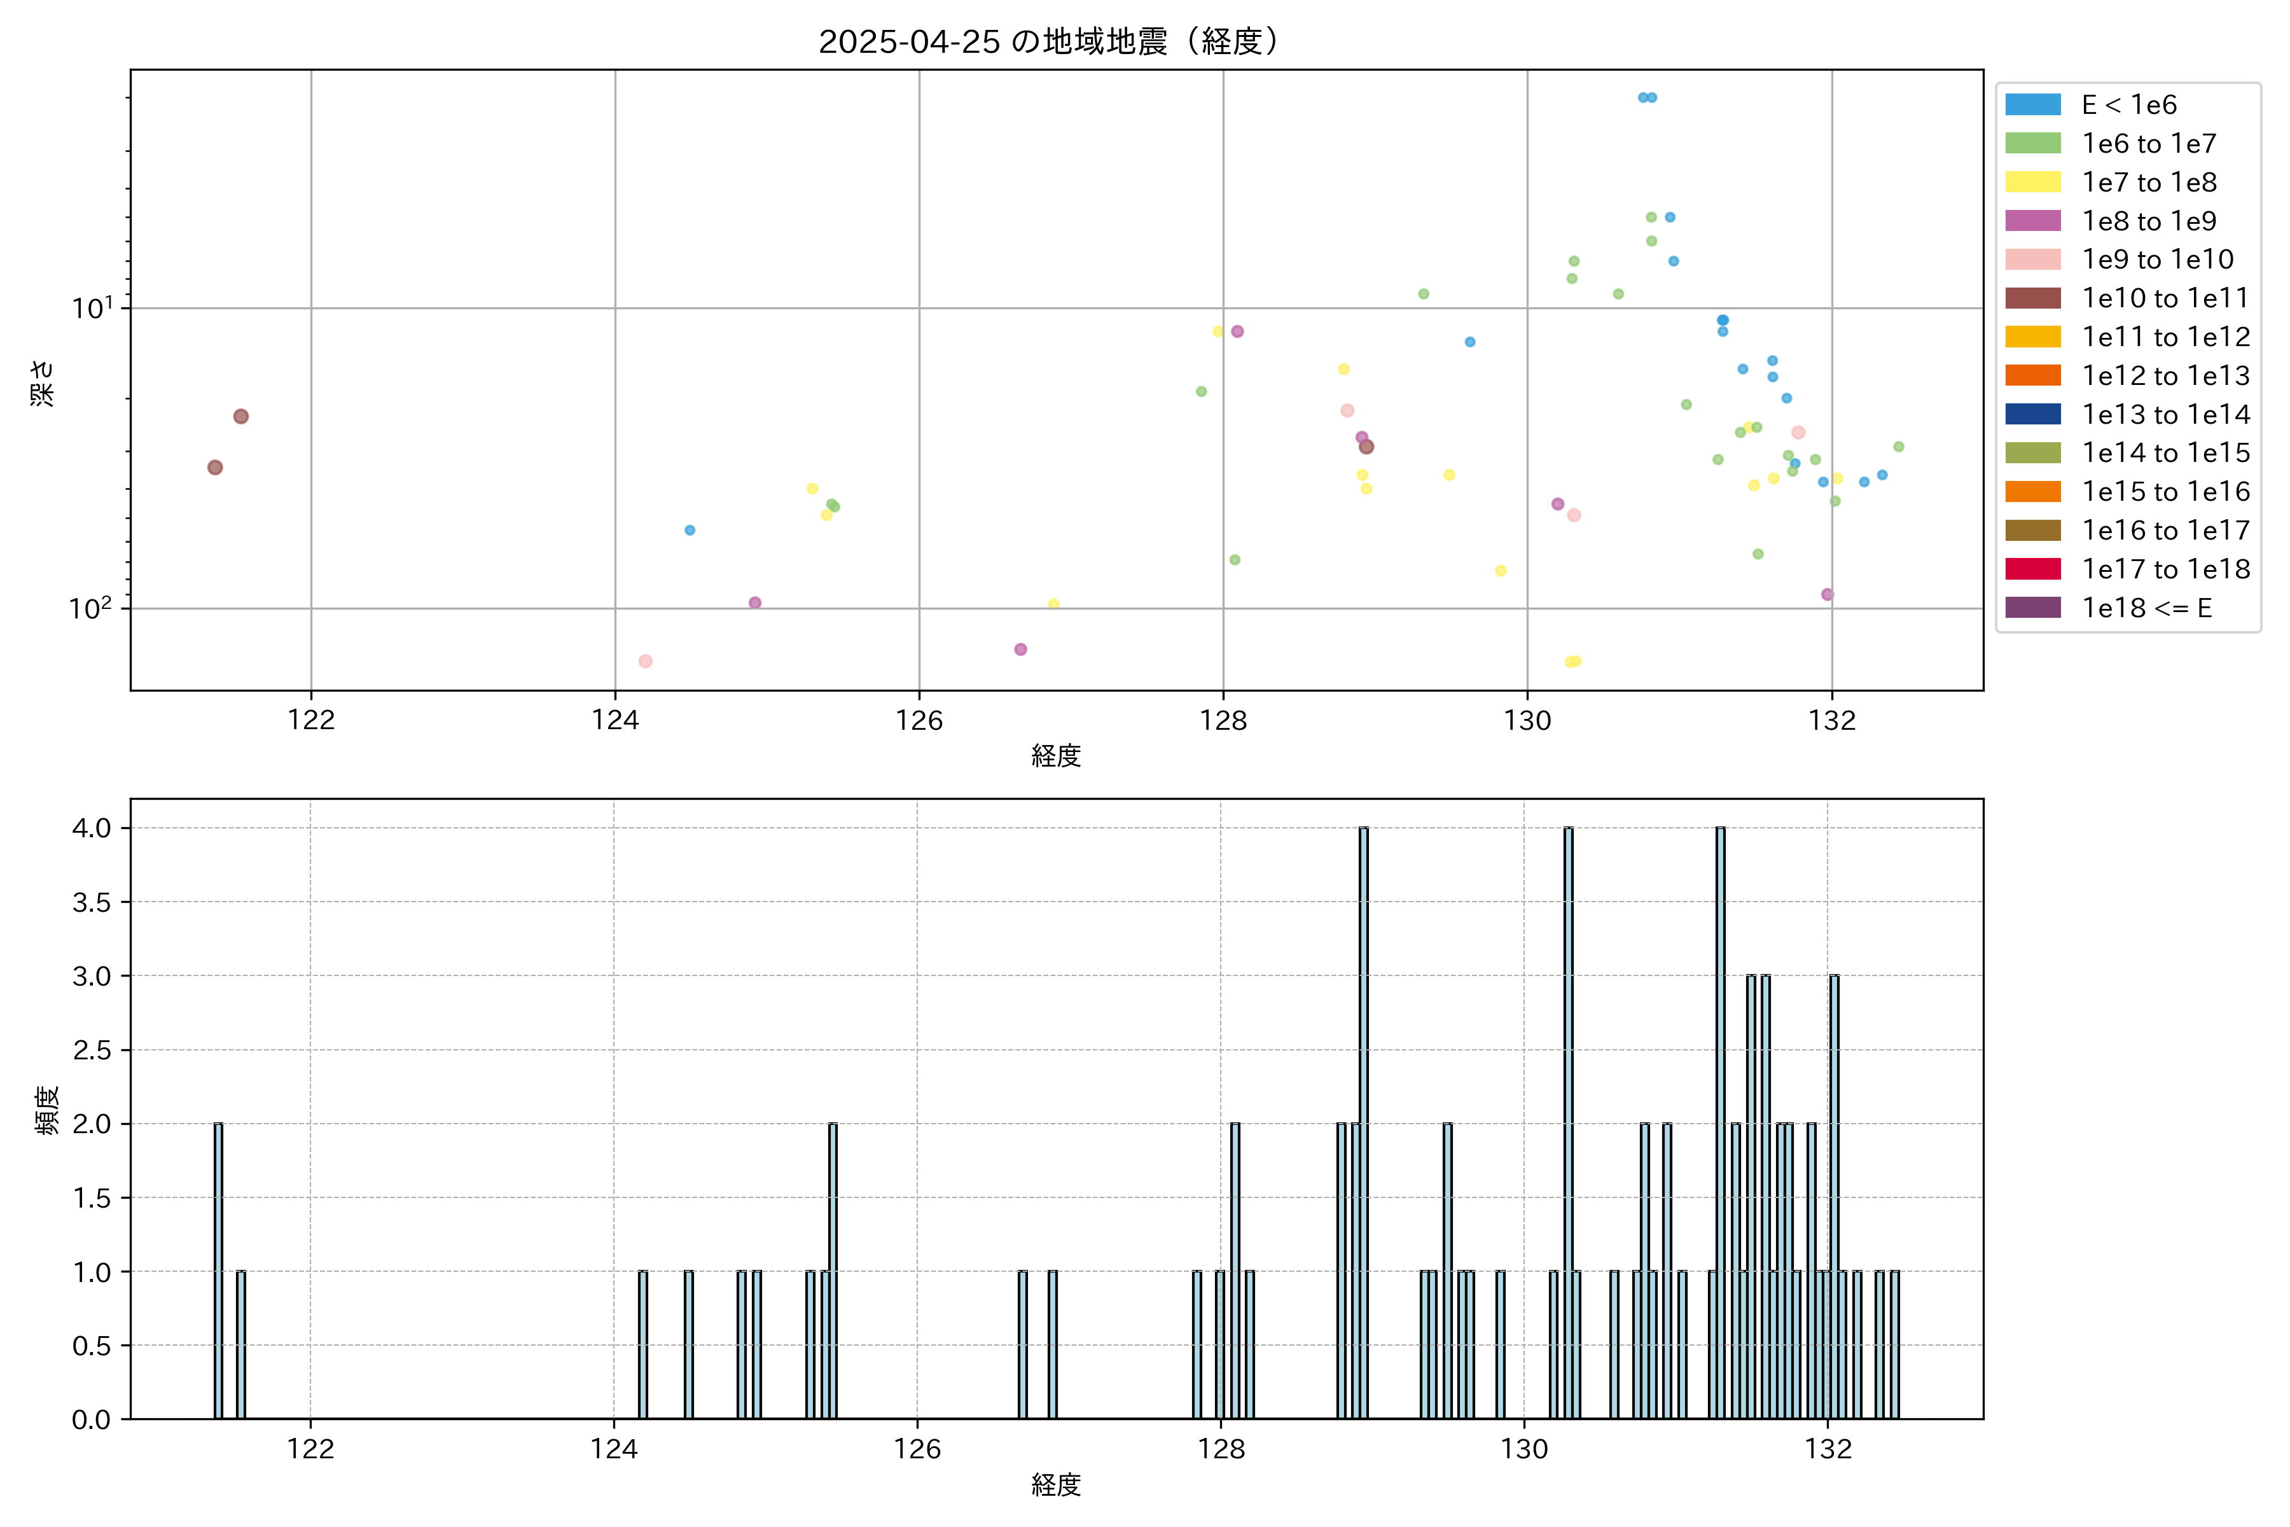Click the leftmost histogram bar with frequency 2
Screen dimensions: 2290x1527
click(x=218, y=1271)
